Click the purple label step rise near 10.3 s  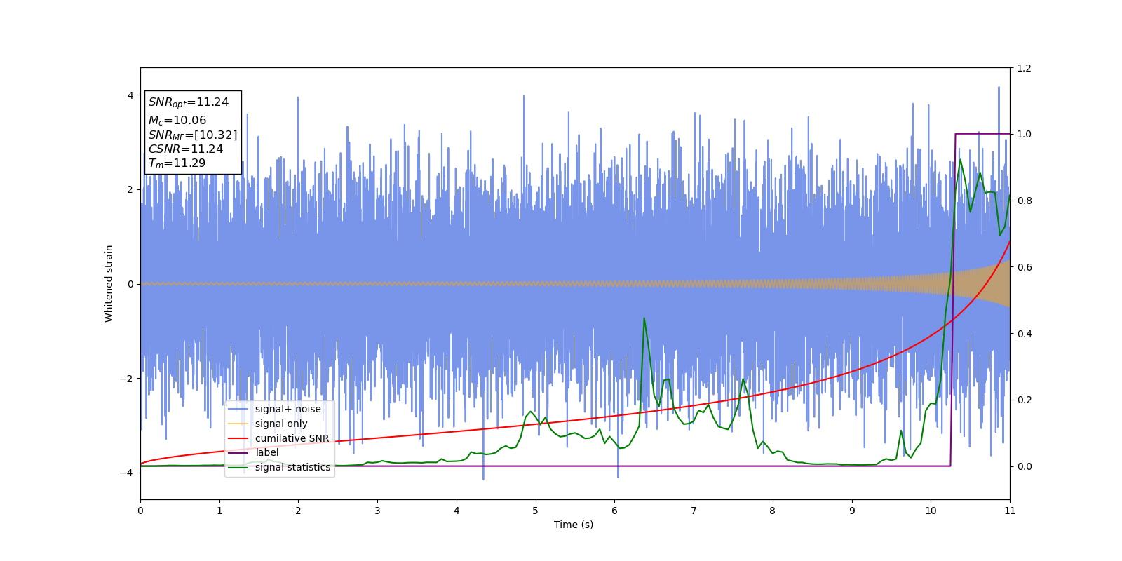pyautogui.click(x=953, y=300)
